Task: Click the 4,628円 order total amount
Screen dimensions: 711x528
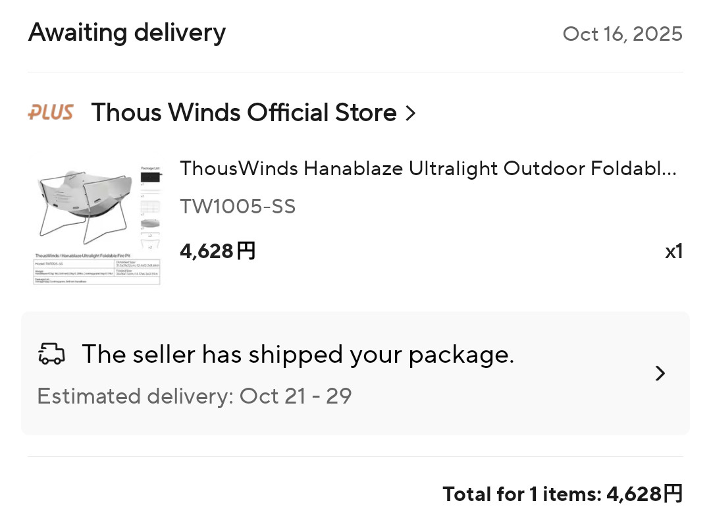Action: click(x=645, y=494)
